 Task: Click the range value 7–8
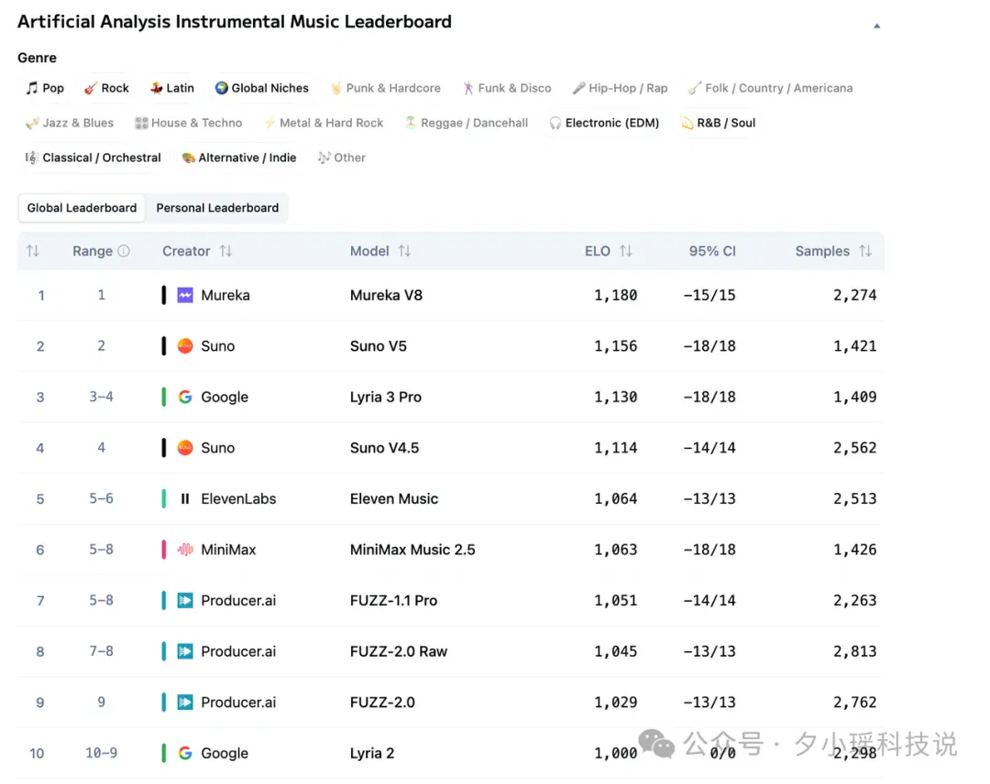(101, 651)
